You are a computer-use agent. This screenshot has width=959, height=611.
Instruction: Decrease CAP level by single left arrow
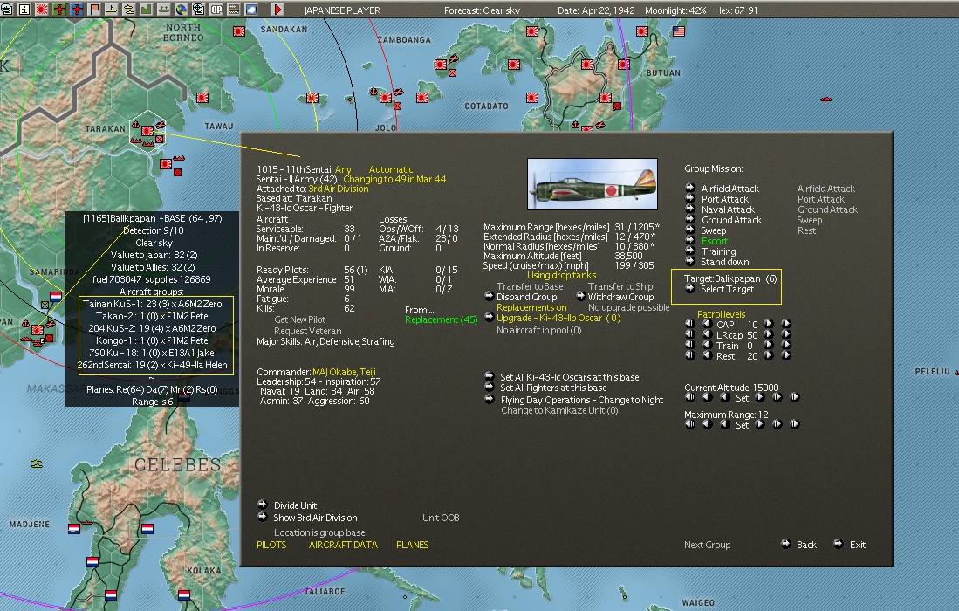(707, 324)
